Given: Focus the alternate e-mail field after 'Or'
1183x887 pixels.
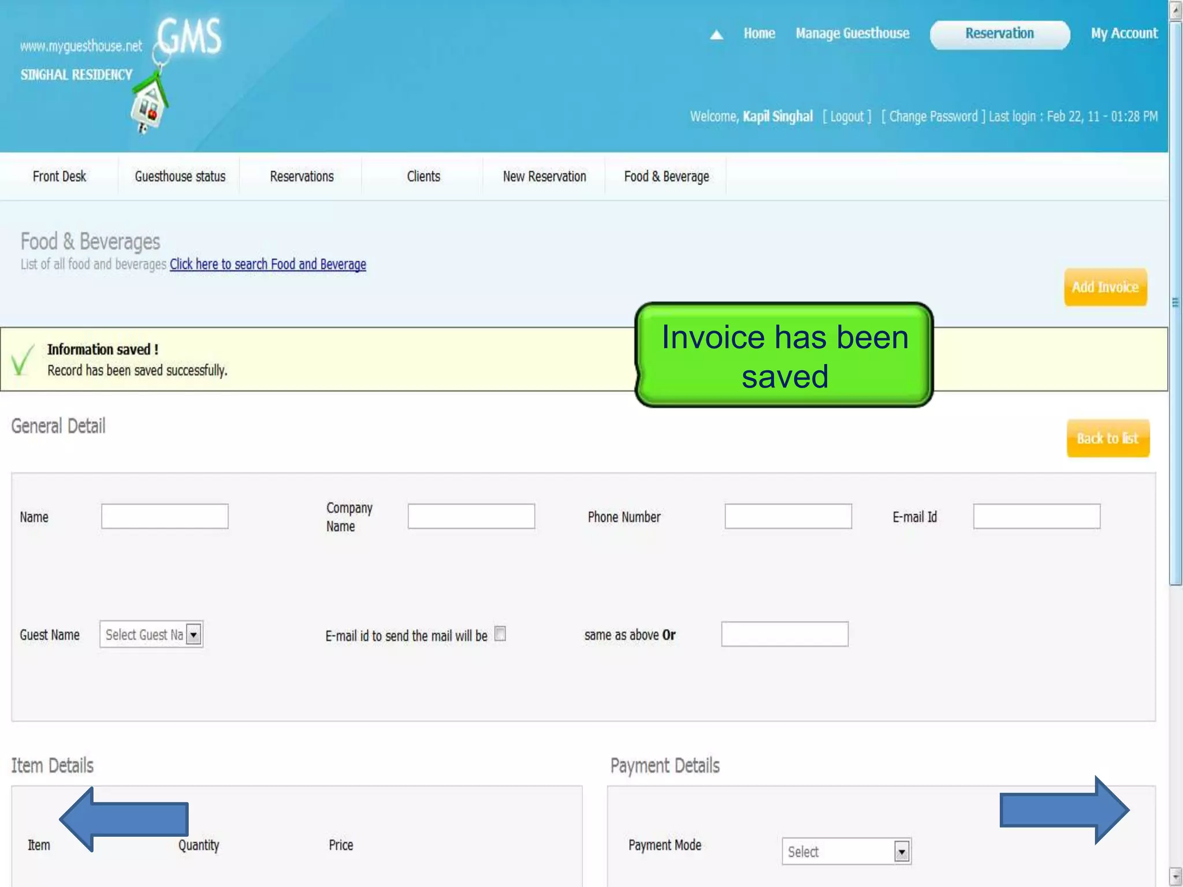Looking at the screenshot, I should click(x=784, y=634).
